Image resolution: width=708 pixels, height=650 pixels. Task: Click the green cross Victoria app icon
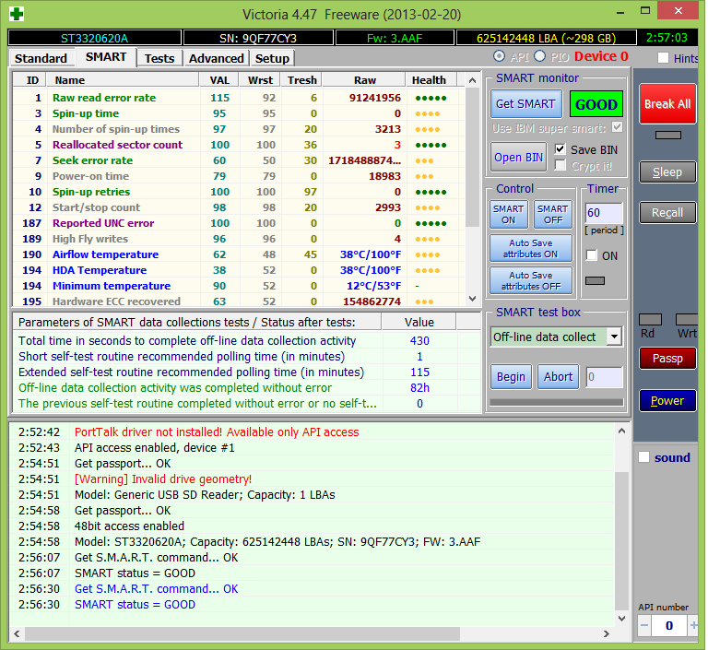click(x=17, y=14)
